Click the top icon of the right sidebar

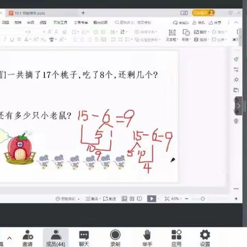tap(236, 59)
